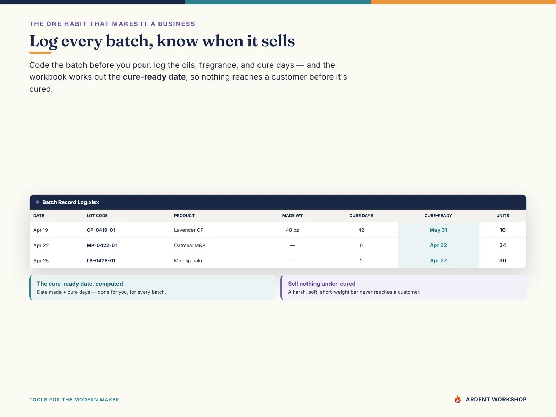Click the Ardent Workshop flame logo icon

click(458, 399)
